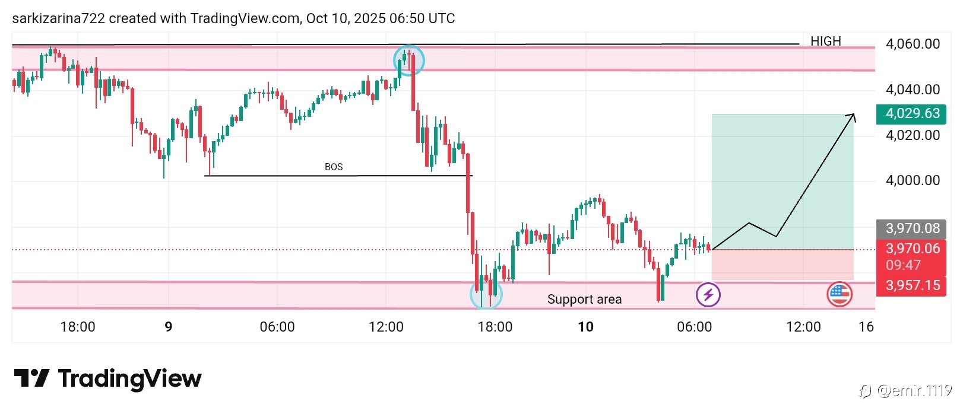Click the bold date 10 on time axis
This screenshot has height=414, width=963.
click(585, 327)
